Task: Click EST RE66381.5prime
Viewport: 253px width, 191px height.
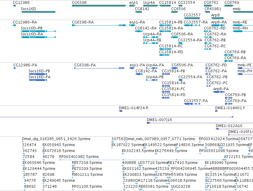Action: (153, 187)
